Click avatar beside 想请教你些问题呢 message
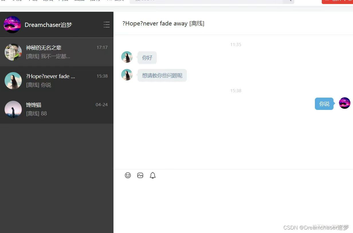 (x=127, y=75)
